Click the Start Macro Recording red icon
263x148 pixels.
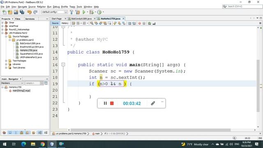point(140,23)
